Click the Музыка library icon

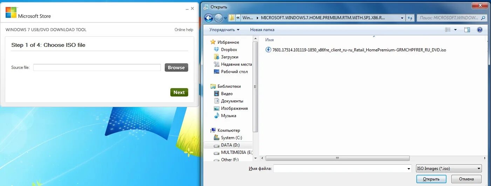point(217,115)
